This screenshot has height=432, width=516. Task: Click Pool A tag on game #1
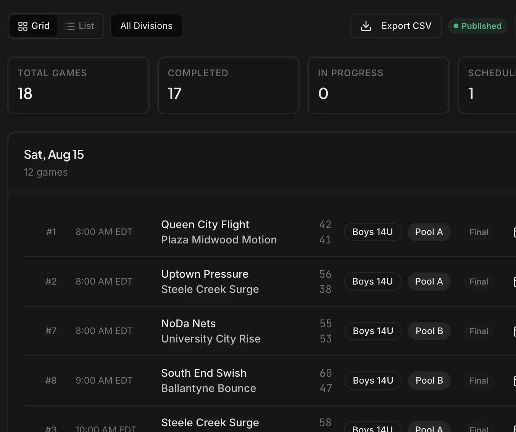[429, 232]
